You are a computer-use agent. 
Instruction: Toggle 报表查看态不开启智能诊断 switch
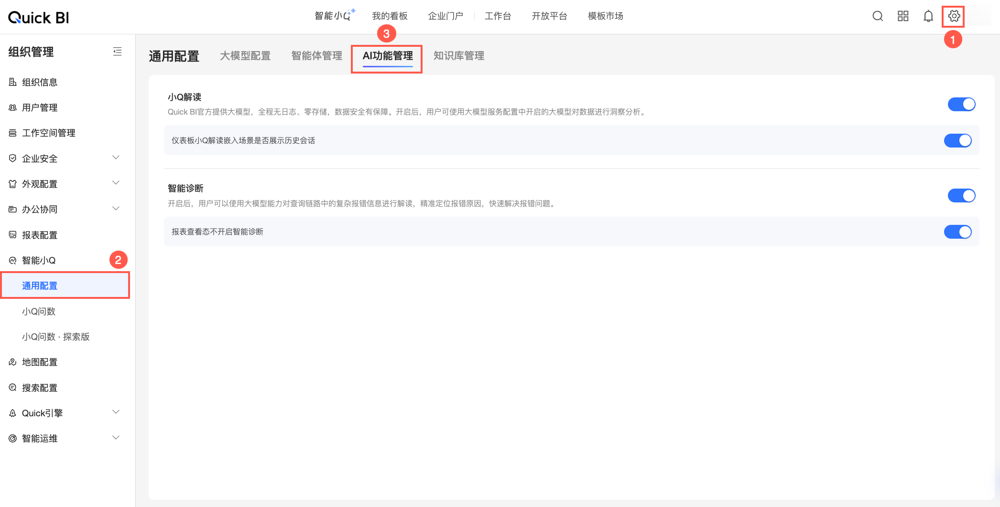957,232
